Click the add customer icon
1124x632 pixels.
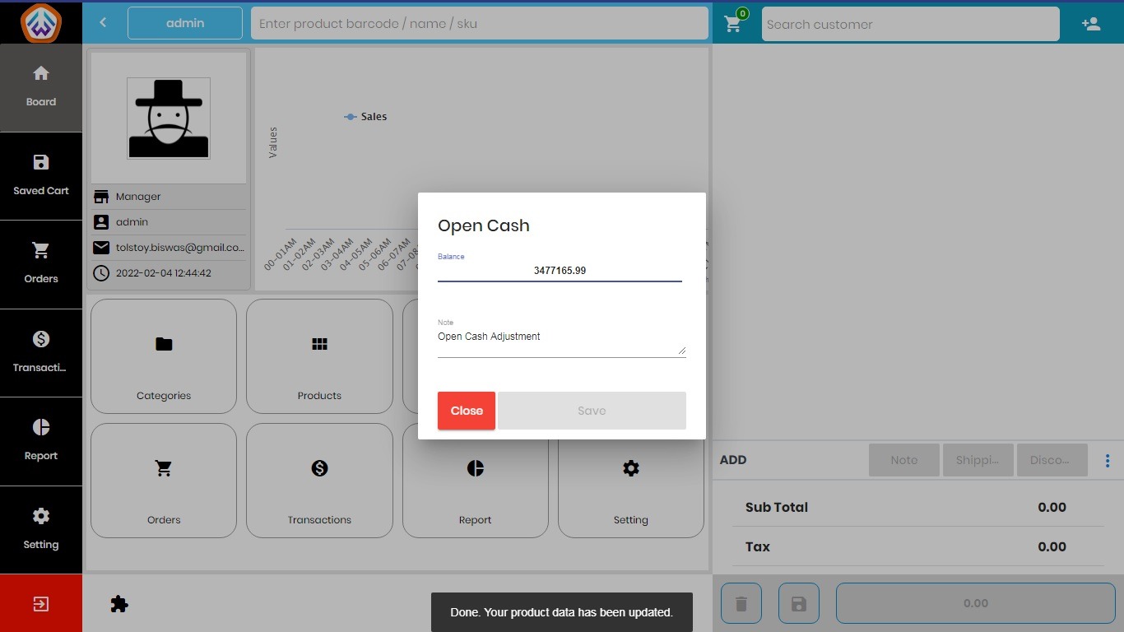[1091, 24]
